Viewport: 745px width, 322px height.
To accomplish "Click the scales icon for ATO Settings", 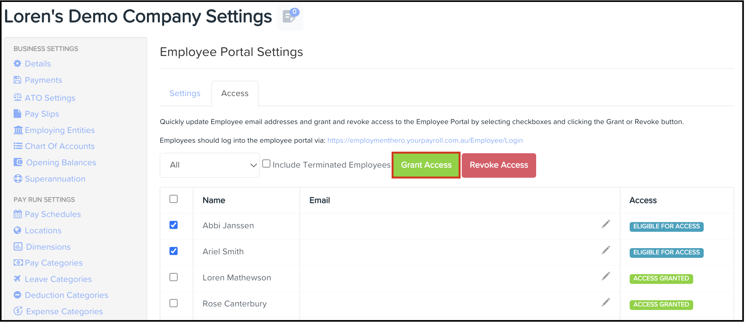I will point(18,97).
